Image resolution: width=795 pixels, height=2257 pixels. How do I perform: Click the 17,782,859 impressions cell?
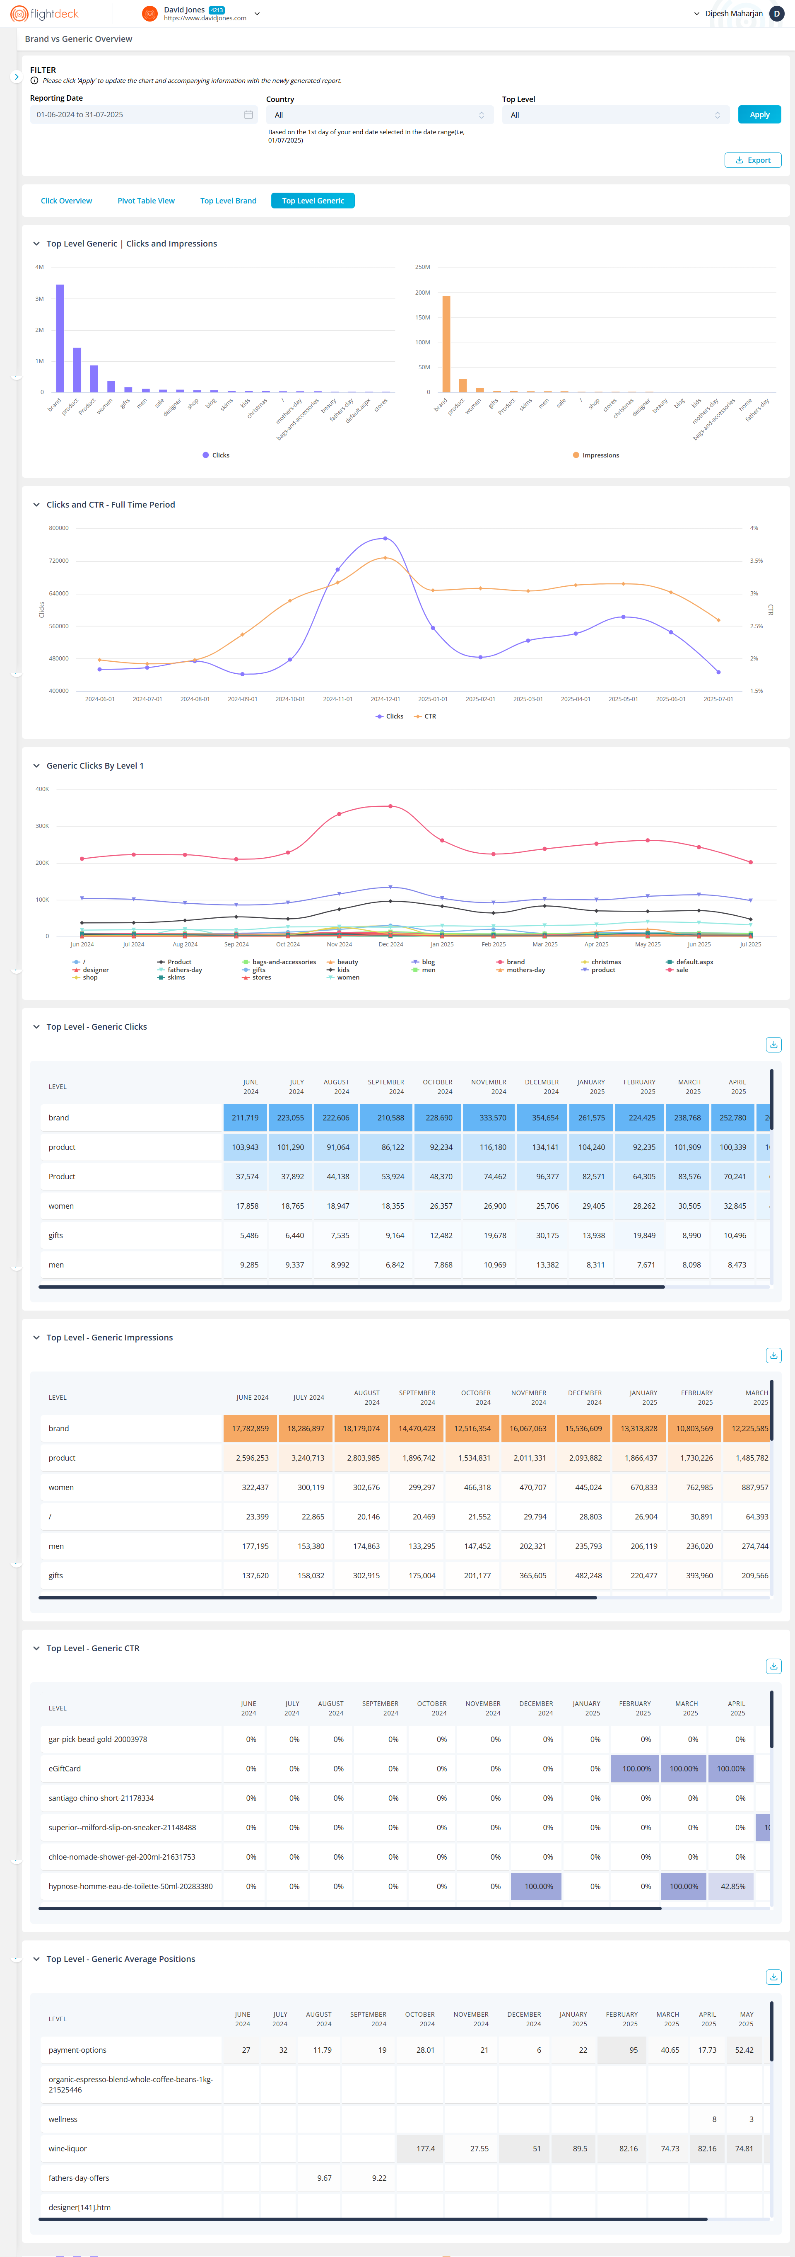coord(251,1429)
